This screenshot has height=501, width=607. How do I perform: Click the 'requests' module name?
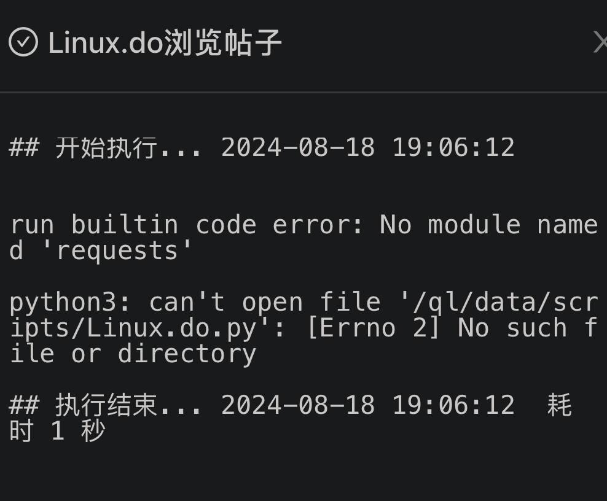(x=117, y=251)
